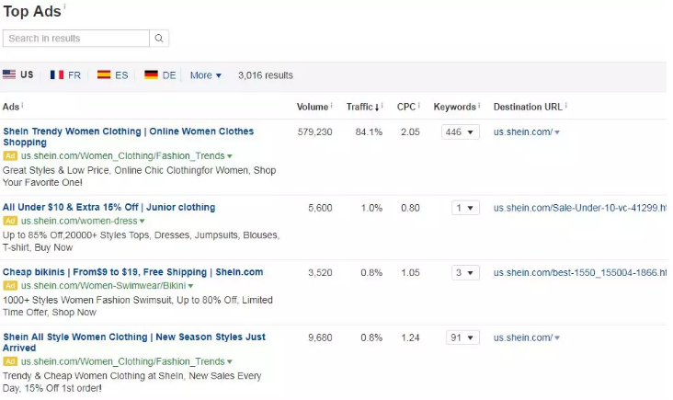
Task: Click the info icon beside Keywords header
Action: 479,105
